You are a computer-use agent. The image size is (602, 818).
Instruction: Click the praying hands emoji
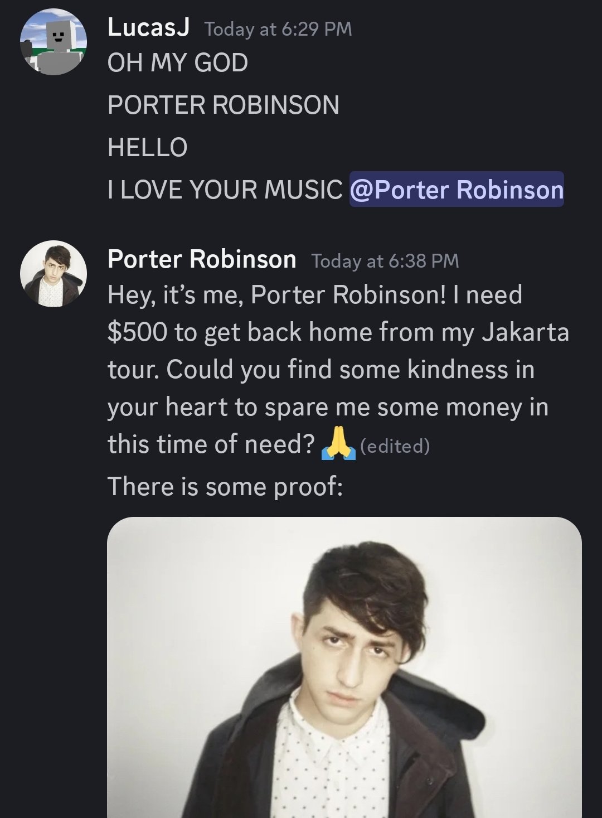[x=338, y=444]
